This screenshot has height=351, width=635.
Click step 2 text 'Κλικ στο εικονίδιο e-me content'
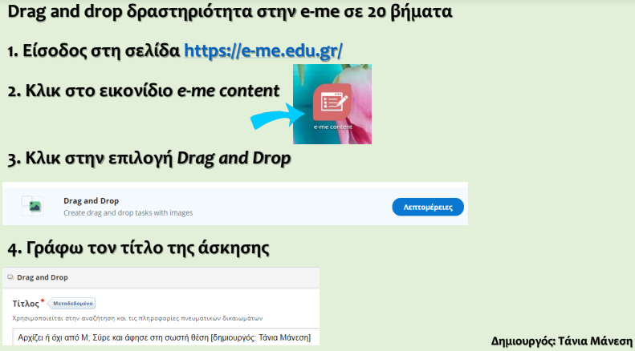tap(144, 91)
